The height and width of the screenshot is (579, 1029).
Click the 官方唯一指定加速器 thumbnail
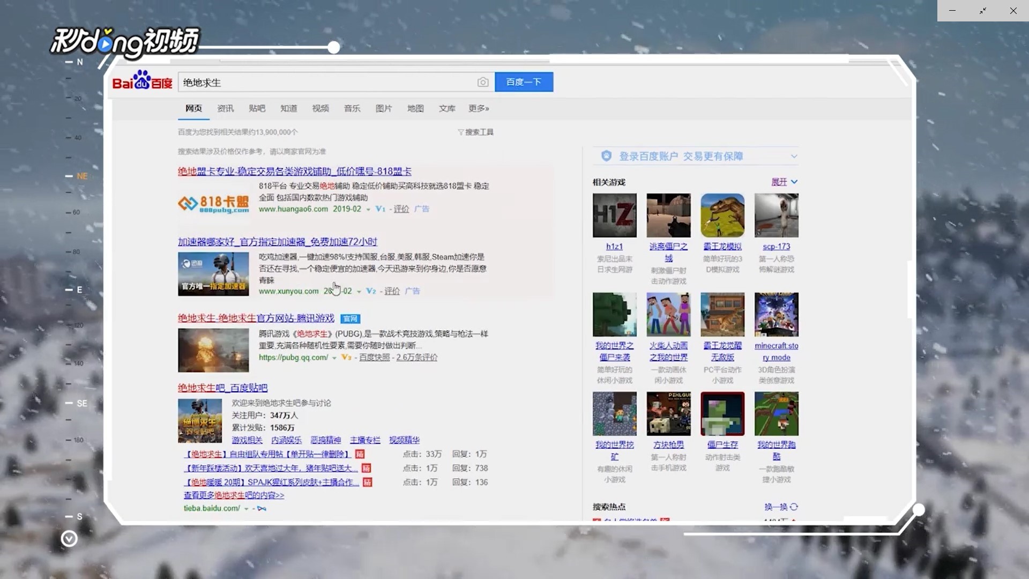point(213,274)
